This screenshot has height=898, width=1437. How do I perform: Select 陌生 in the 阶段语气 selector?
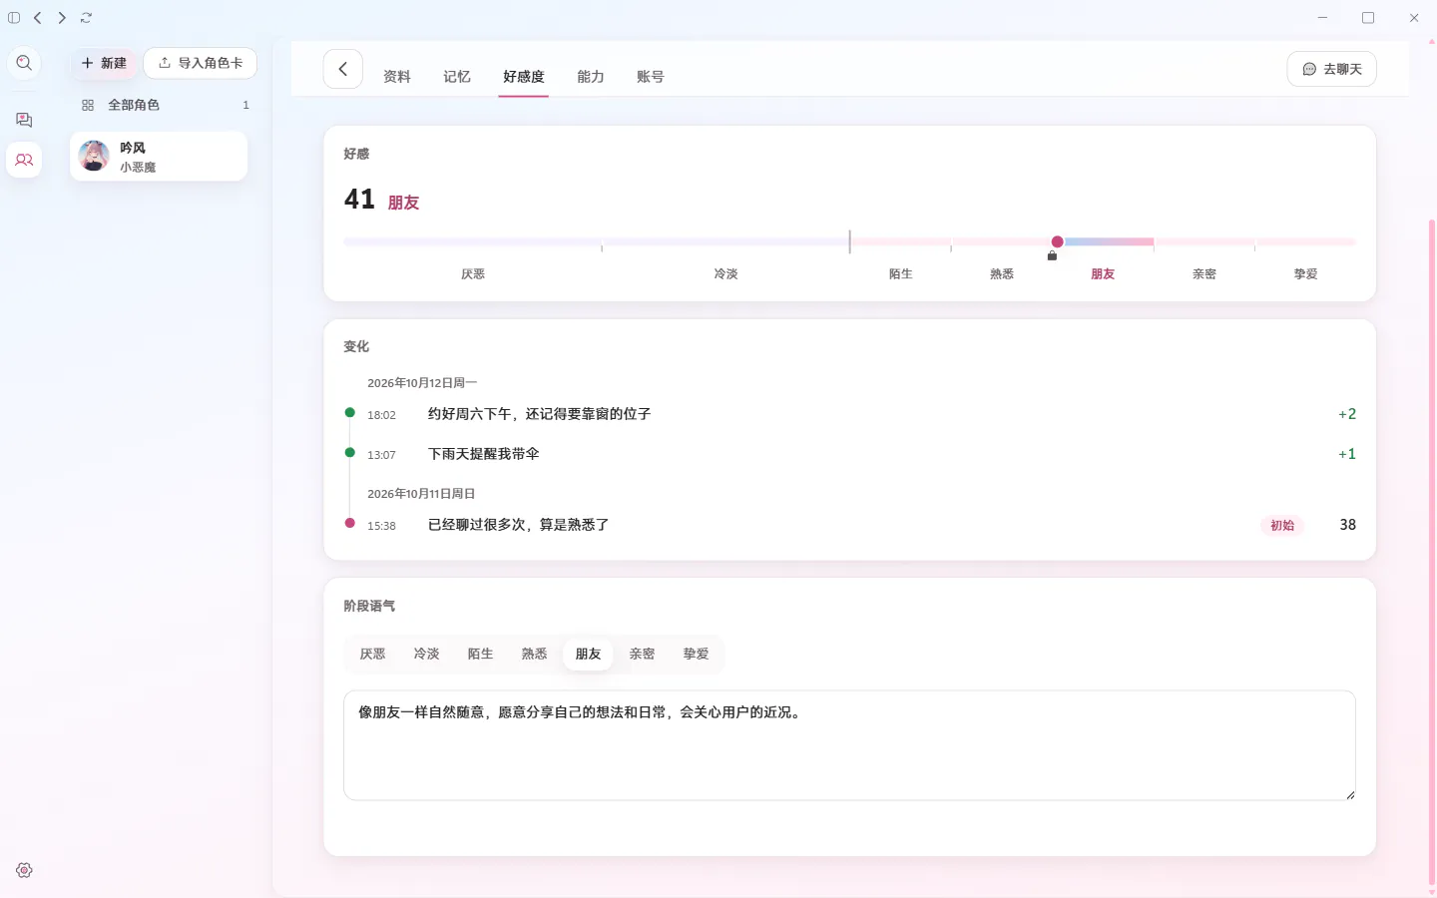[480, 655]
